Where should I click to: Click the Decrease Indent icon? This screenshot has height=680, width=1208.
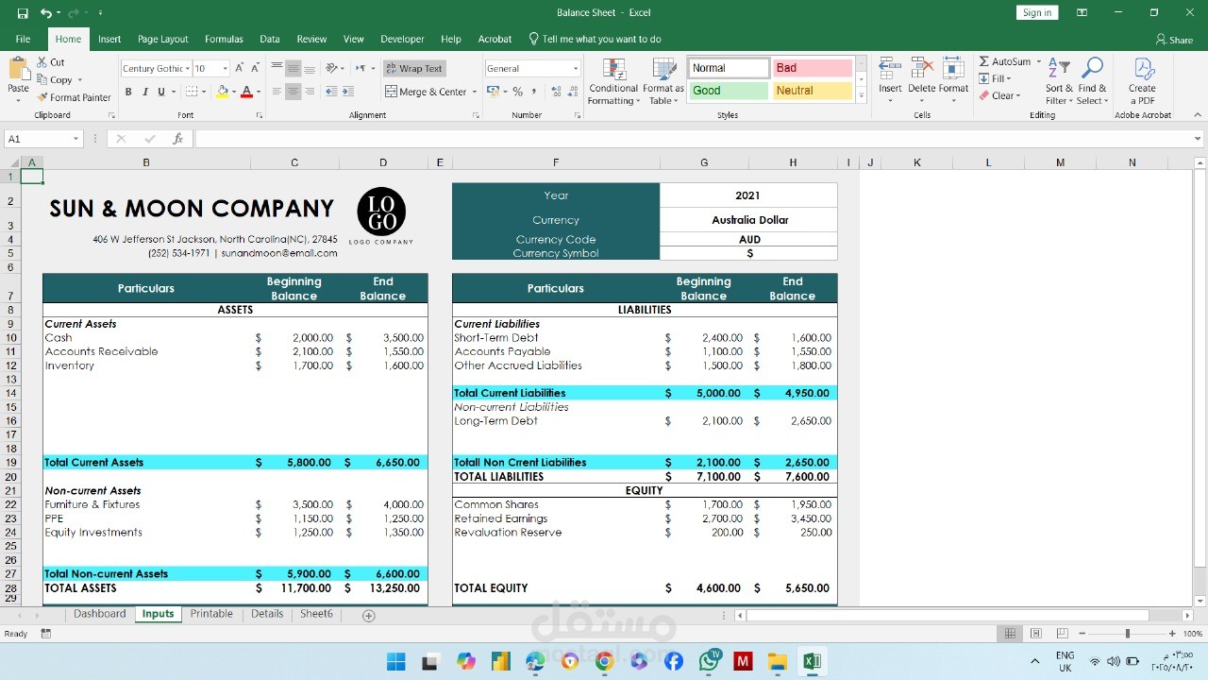pos(332,92)
